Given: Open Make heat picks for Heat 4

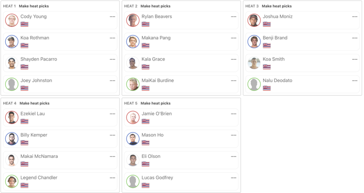Looking at the screenshot, I should (x=34, y=103).
